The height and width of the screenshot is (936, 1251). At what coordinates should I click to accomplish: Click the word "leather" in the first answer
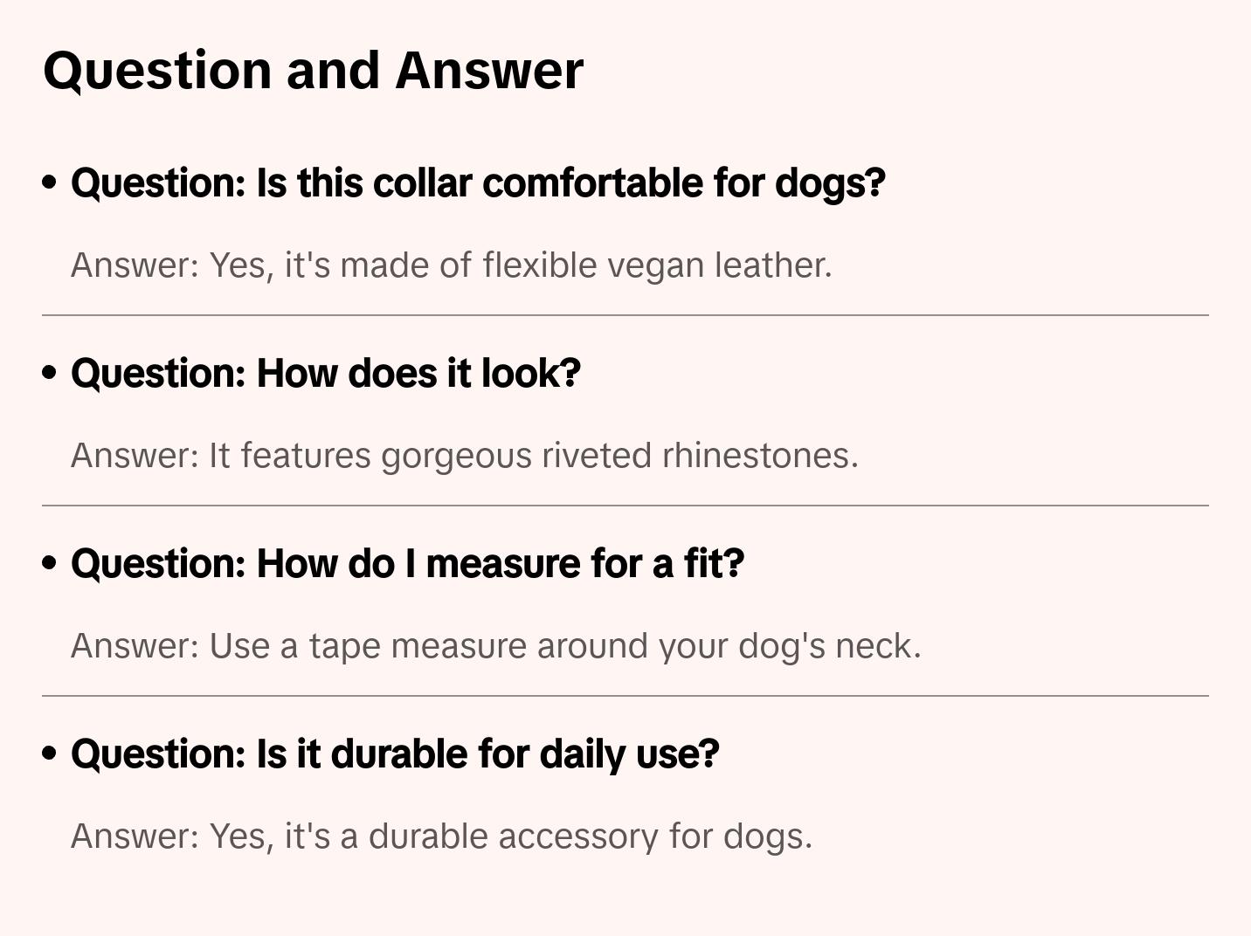coord(771,265)
